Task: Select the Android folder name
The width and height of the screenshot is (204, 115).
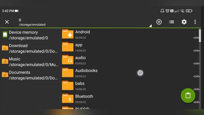Action: point(83,32)
